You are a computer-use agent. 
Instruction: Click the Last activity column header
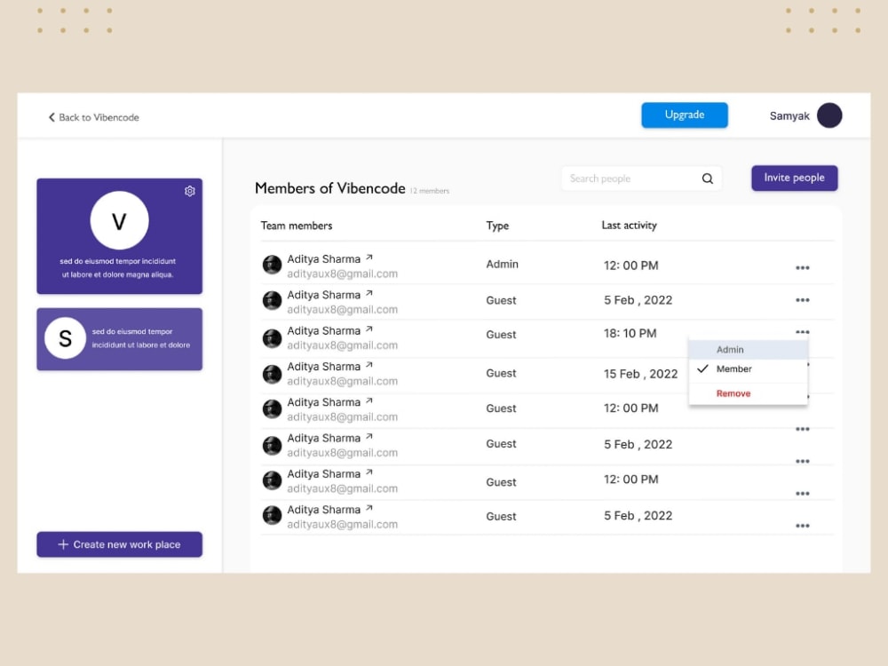pyautogui.click(x=630, y=226)
